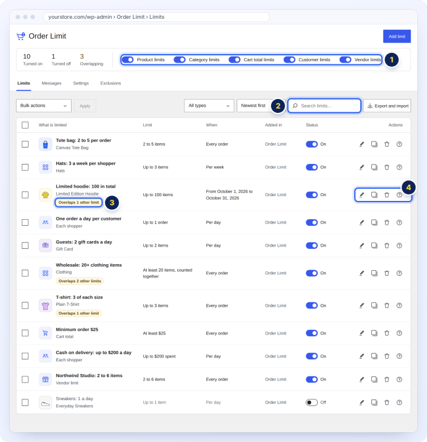Viewport: 427px width, 442px height.
Task: Click the Overlaps 2 other limits badge
Action: tap(79, 281)
